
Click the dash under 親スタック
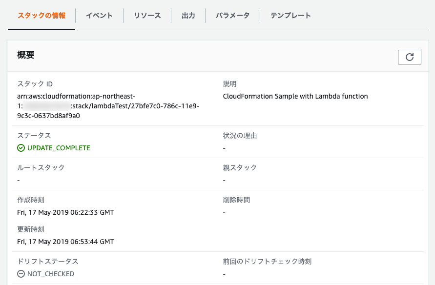[224, 180]
